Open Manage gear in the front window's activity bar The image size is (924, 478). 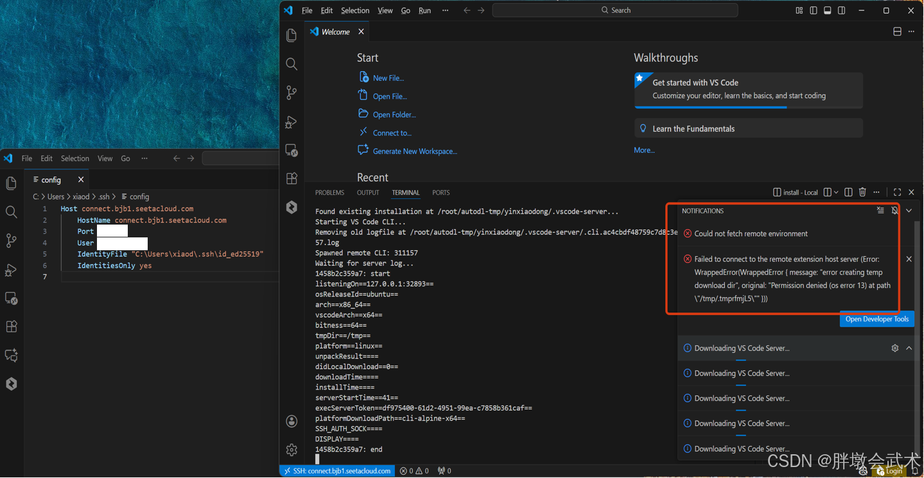292,449
